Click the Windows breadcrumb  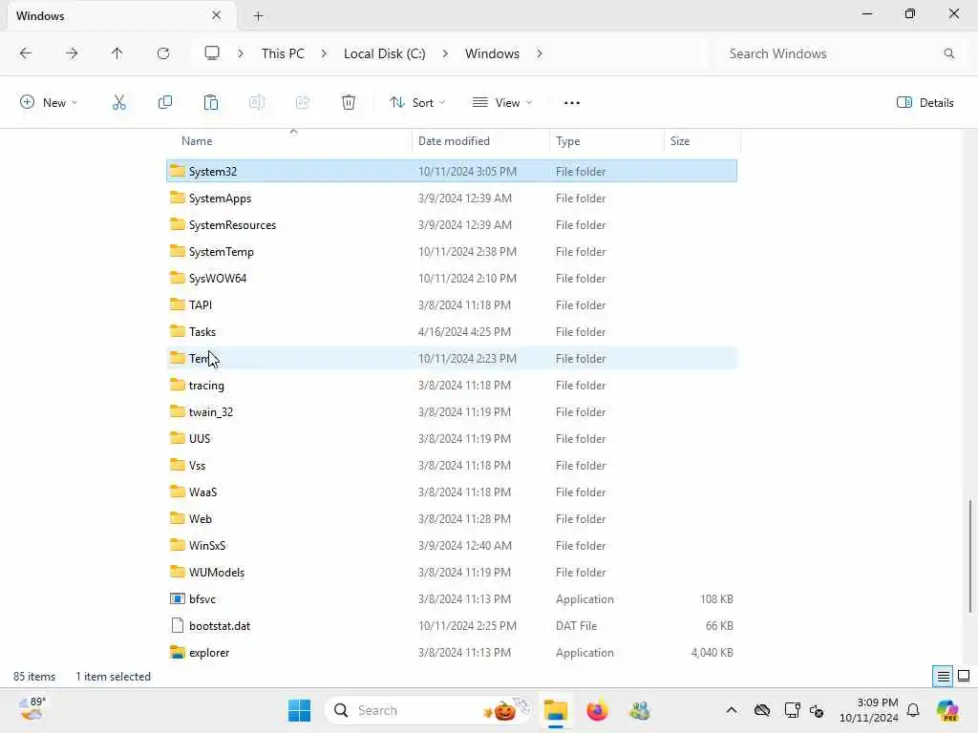click(492, 53)
